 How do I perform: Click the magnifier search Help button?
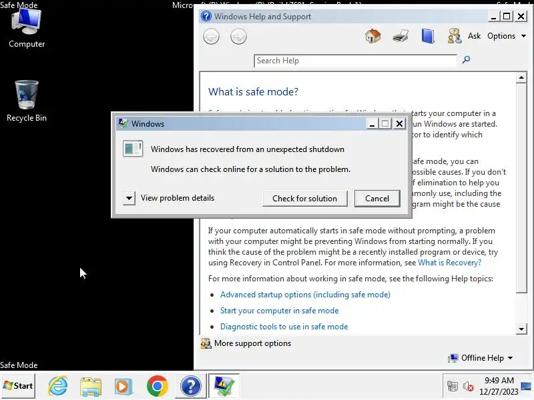pos(466,60)
